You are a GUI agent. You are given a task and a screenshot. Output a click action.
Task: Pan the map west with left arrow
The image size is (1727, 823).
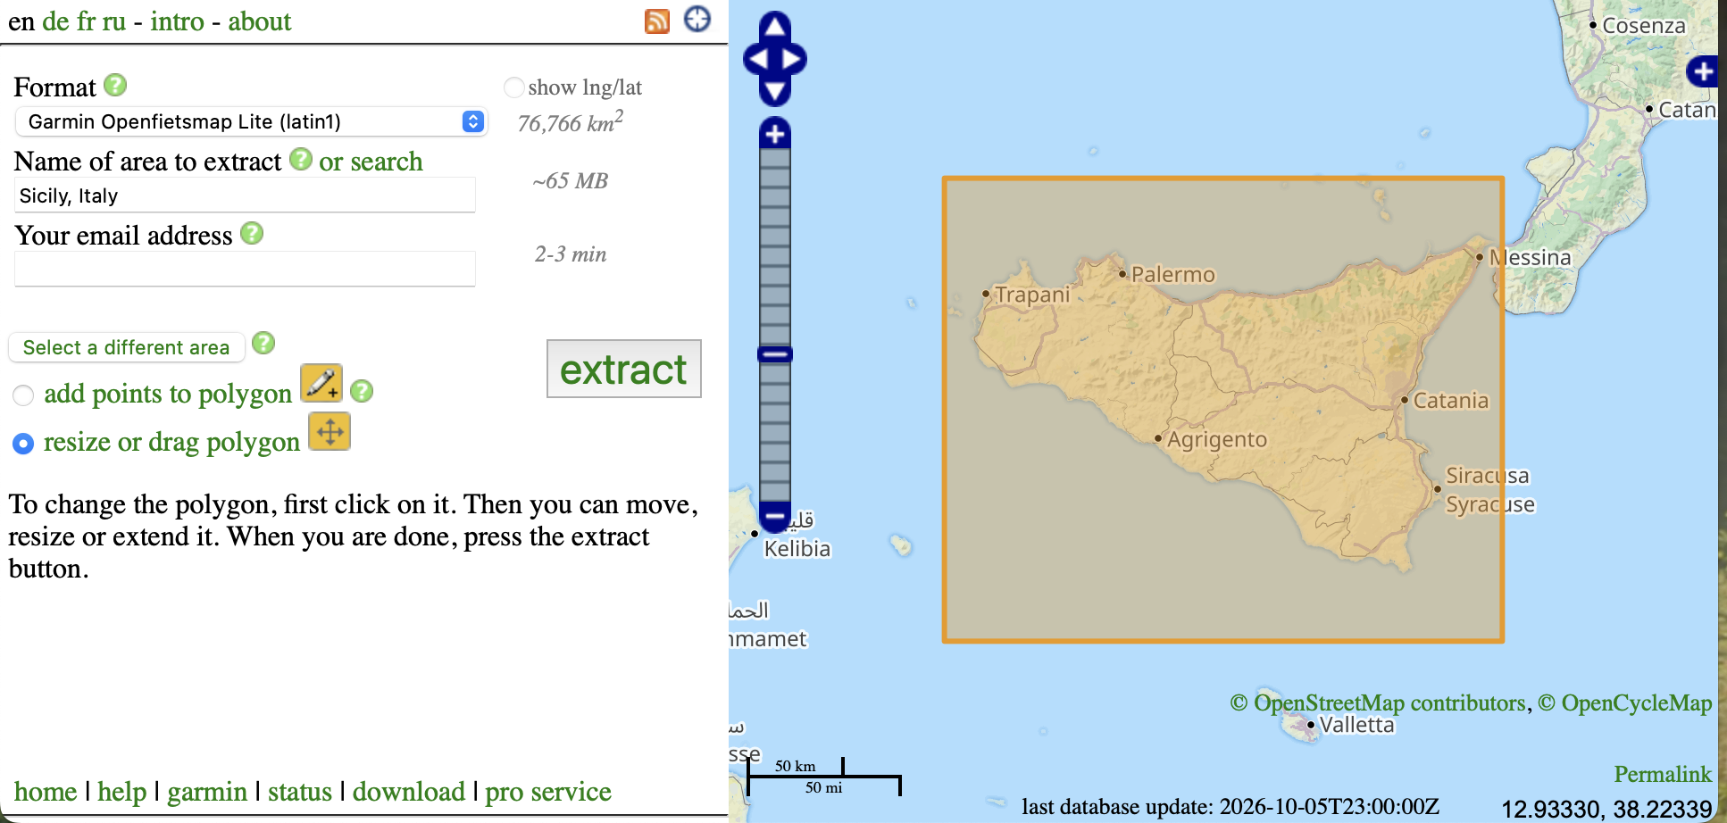(757, 59)
